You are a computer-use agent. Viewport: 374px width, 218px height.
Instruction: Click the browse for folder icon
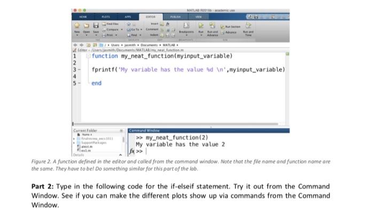pos(95,45)
